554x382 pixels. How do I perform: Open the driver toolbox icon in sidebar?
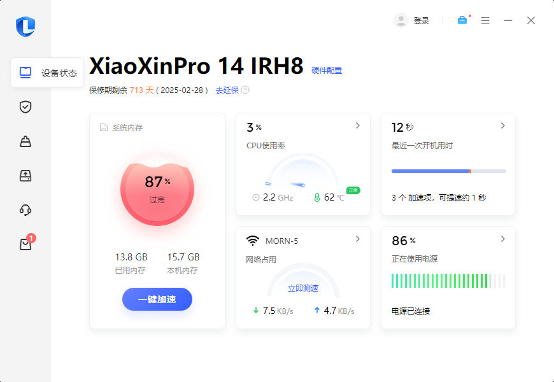[x=25, y=176]
